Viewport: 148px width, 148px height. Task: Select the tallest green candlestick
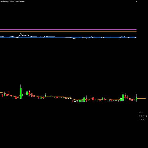point(20,93)
